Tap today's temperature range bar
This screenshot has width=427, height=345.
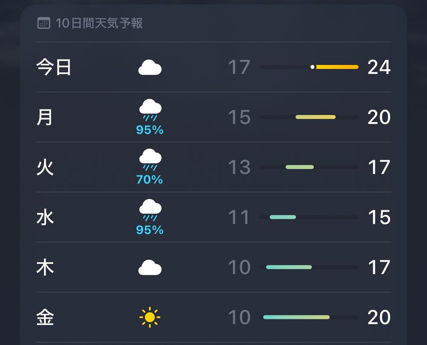(310, 67)
